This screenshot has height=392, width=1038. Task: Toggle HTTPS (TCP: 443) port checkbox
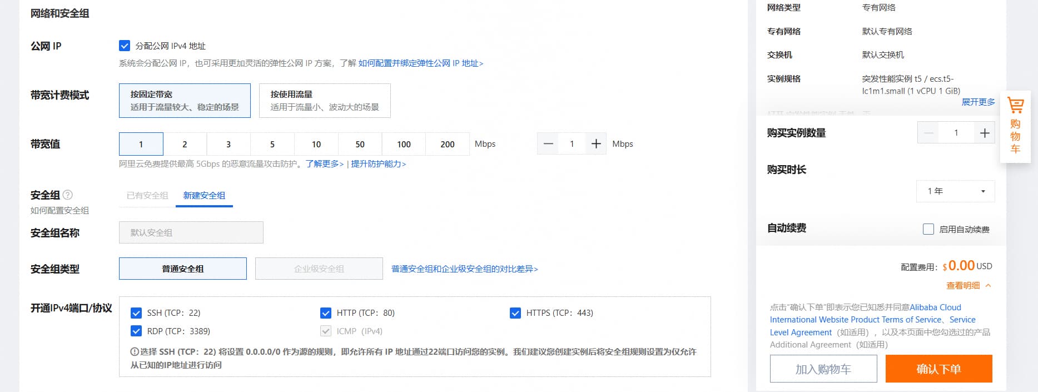pos(515,313)
